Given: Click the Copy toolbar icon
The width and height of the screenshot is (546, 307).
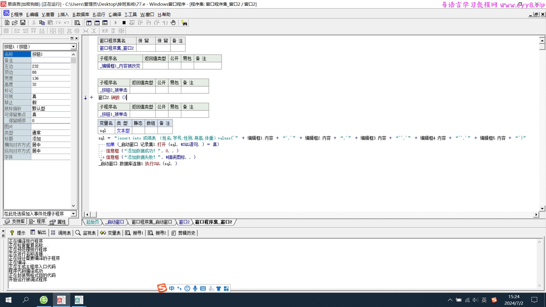Looking at the screenshot, I should tap(42, 23).
